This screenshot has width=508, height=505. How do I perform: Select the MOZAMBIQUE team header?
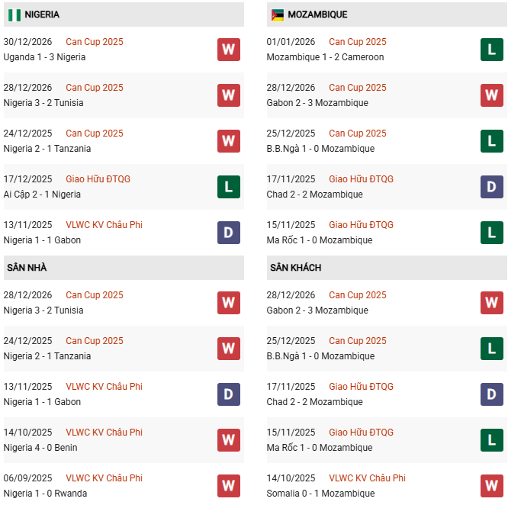click(317, 14)
